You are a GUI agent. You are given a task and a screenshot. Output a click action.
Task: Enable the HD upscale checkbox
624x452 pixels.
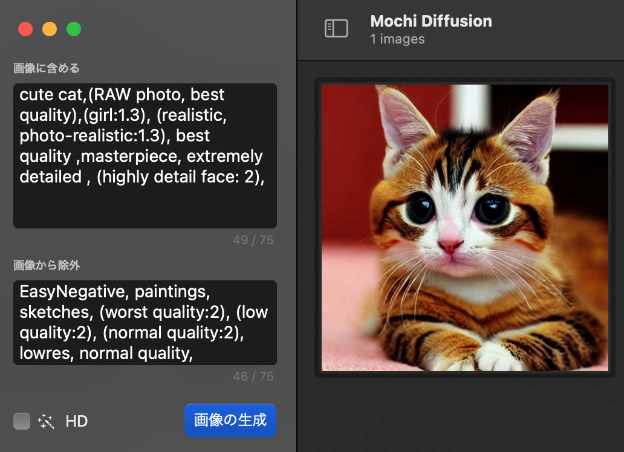click(x=22, y=421)
